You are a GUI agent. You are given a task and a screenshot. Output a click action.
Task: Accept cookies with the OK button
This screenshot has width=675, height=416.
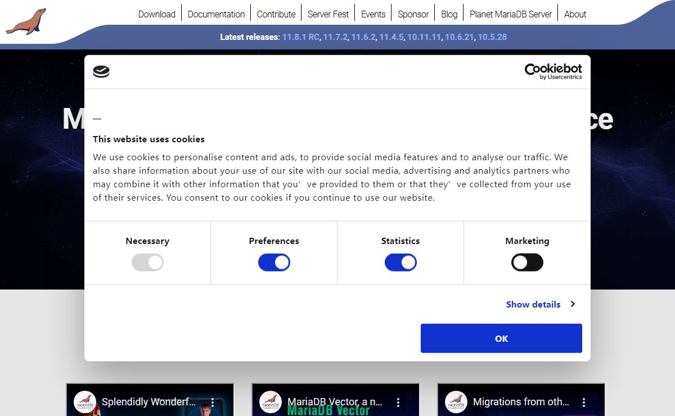[501, 338]
